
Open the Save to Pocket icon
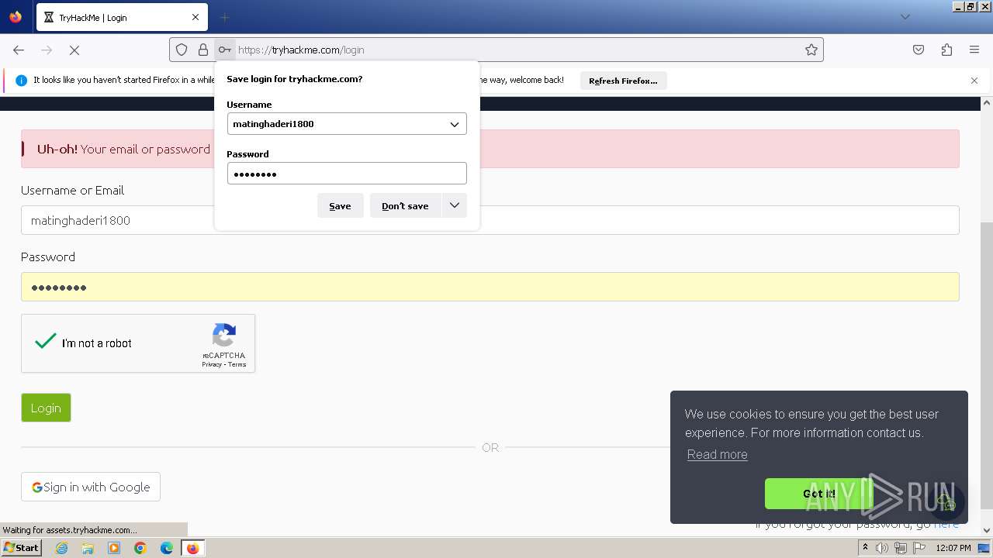tap(919, 50)
